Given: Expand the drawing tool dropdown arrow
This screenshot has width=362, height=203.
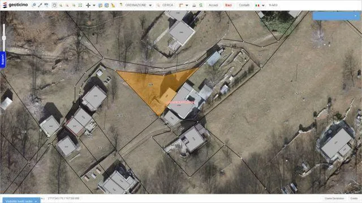Looking at the screenshot, I should [187, 5].
